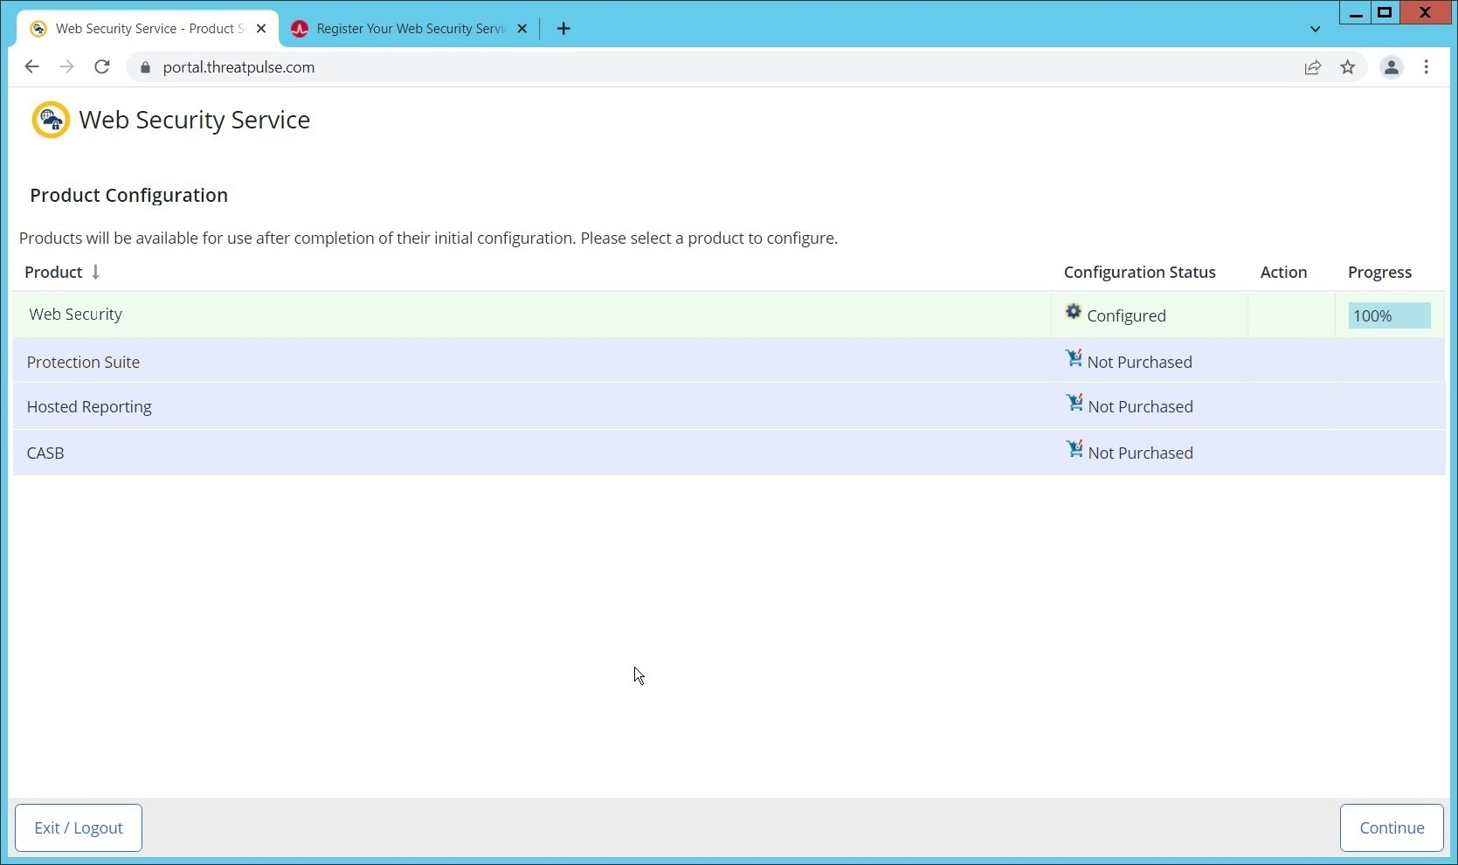The width and height of the screenshot is (1458, 865).
Task: Click the 100% progress bar
Action: pyautogui.click(x=1389, y=316)
